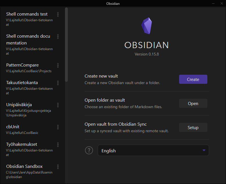
Task: Click the Setup button for Obsidian Sync
Action: [x=193, y=127]
